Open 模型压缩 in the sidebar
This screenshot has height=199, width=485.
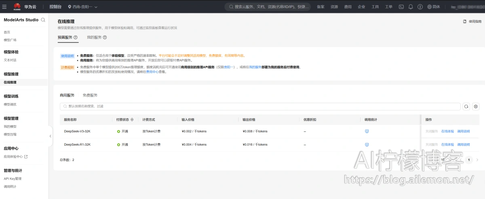click(x=10, y=134)
